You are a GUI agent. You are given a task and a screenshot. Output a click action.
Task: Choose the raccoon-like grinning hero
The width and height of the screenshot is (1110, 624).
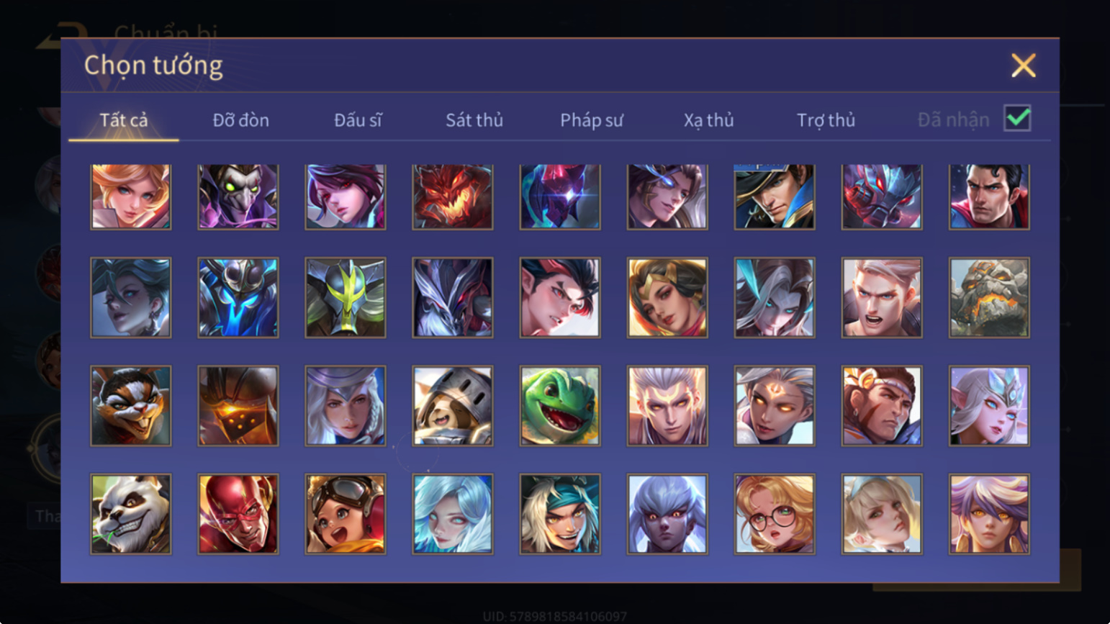(x=131, y=406)
